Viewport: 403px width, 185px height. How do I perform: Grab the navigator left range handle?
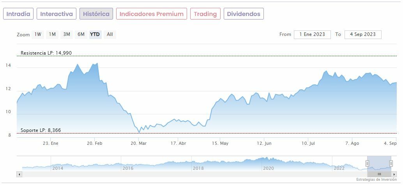367,163
